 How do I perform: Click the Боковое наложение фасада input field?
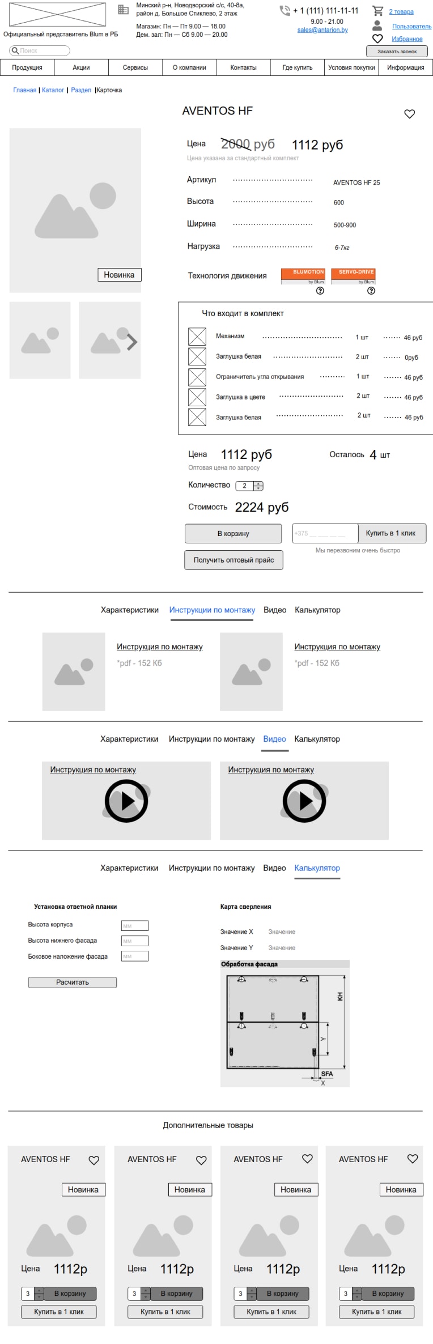[x=135, y=956]
